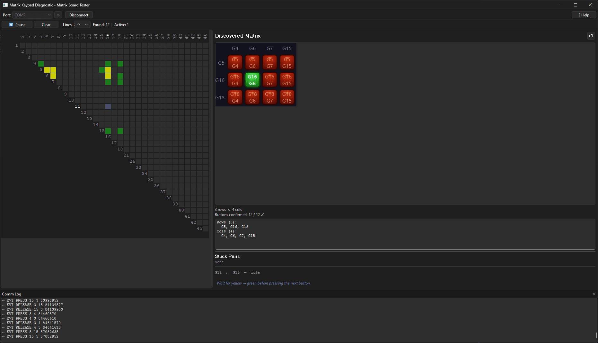
Task: Select the G5 G6 matrix button
Action: pyautogui.click(x=252, y=63)
